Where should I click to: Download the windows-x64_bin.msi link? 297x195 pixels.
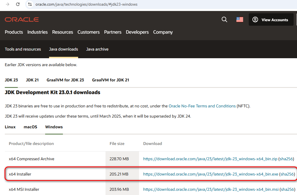[211, 189]
